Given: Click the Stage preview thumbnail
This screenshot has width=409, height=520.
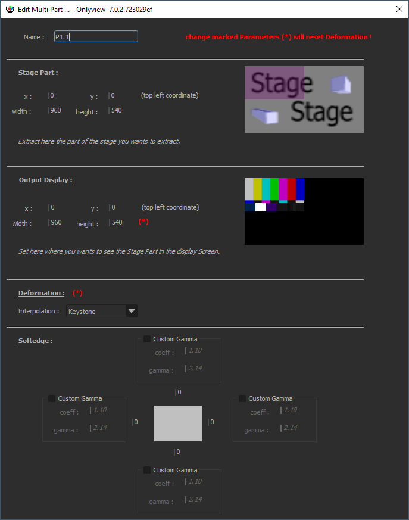Looking at the screenshot, I should 304,99.
